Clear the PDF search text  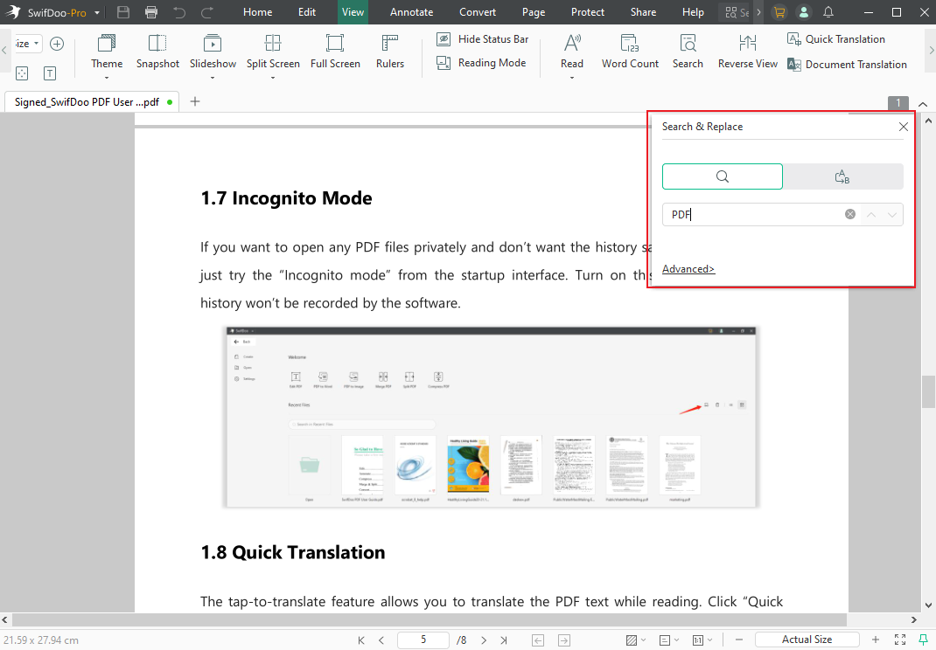850,214
